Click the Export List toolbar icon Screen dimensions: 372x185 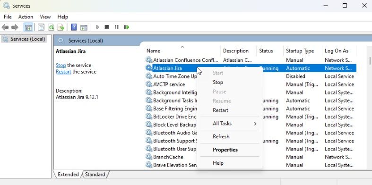(x=61, y=27)
